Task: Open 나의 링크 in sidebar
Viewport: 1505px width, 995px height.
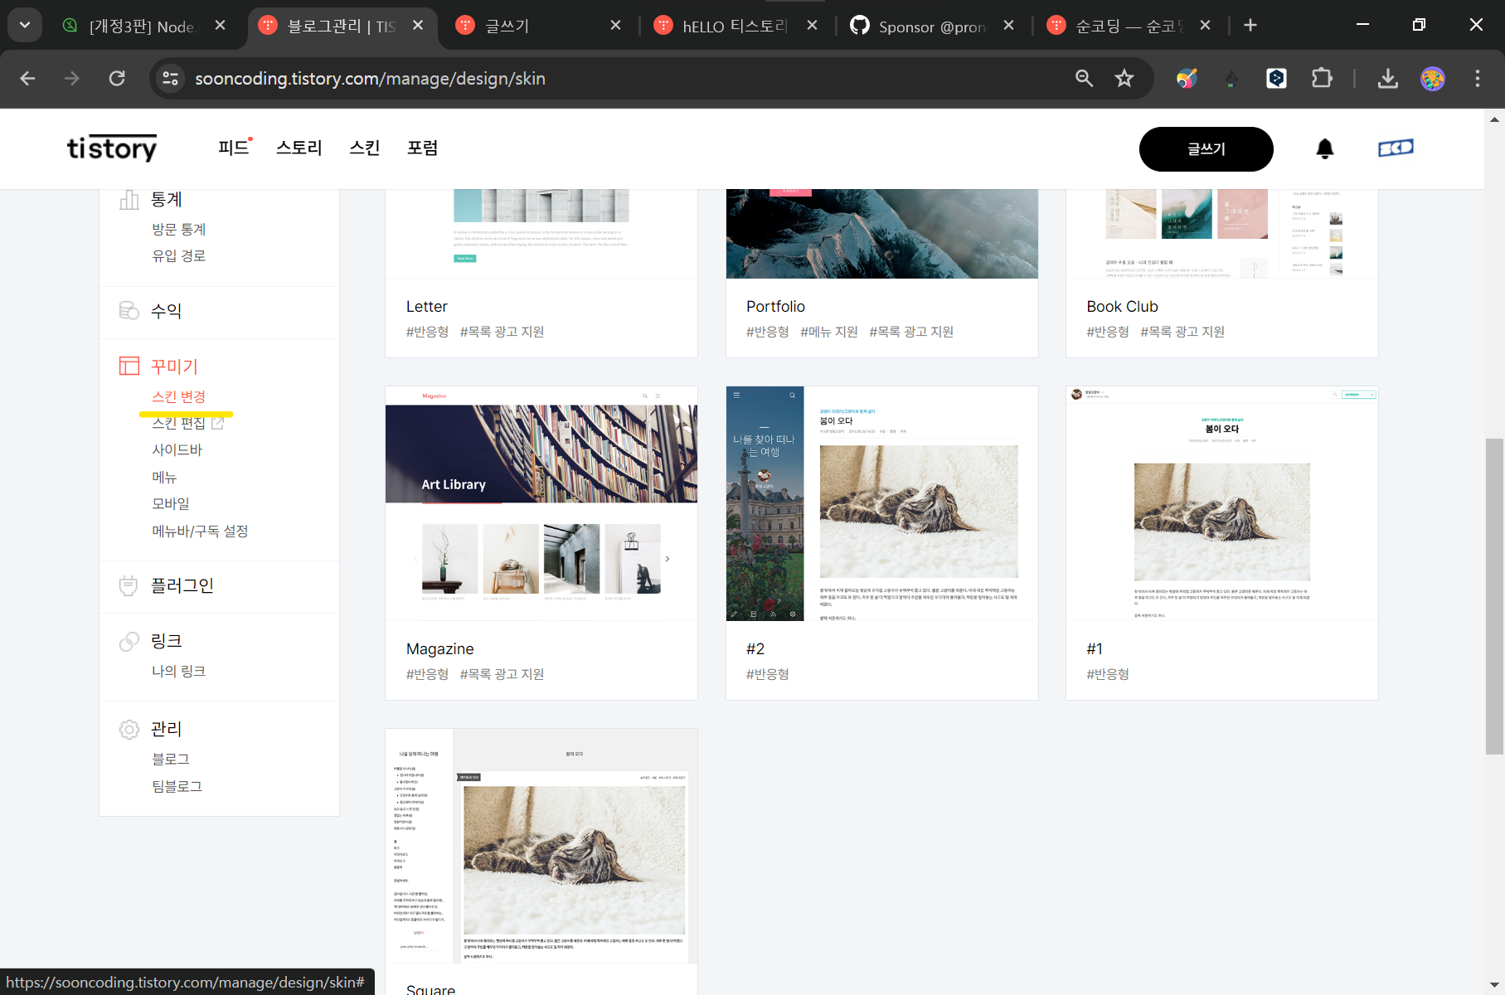Action: 178,671
